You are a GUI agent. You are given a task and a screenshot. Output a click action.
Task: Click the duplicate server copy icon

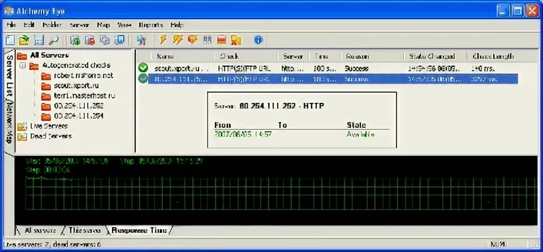click(104, 40)
